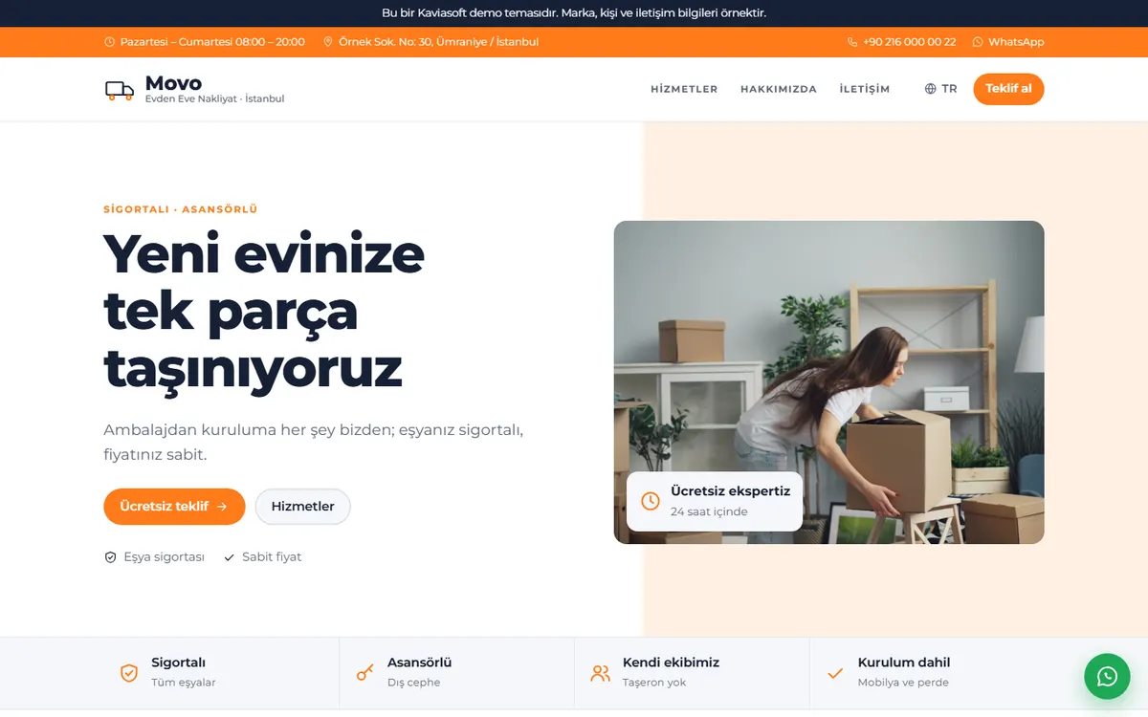1148x717 pixels.
Task: Click the Mobilya ve perde subtitle
Action: pyautogui.click(x=903, y=683)
